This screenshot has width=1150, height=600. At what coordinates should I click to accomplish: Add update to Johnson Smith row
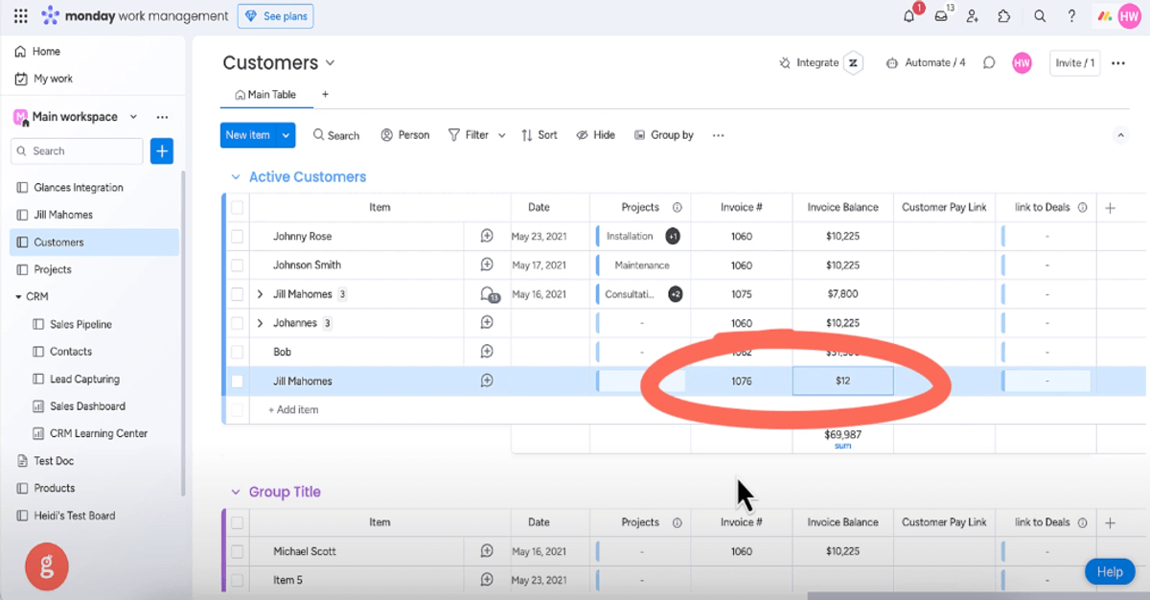coord(487,265)
